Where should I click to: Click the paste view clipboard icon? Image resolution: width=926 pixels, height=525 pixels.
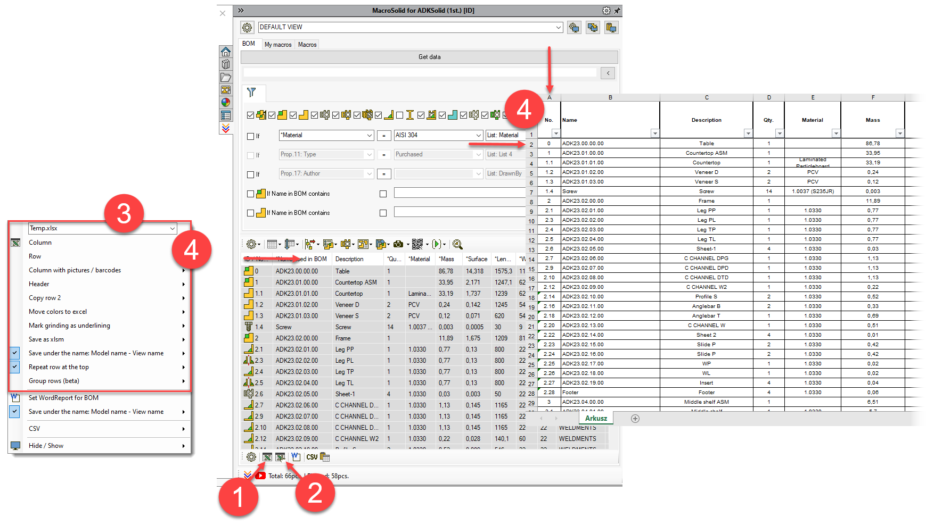pos(611,27)
